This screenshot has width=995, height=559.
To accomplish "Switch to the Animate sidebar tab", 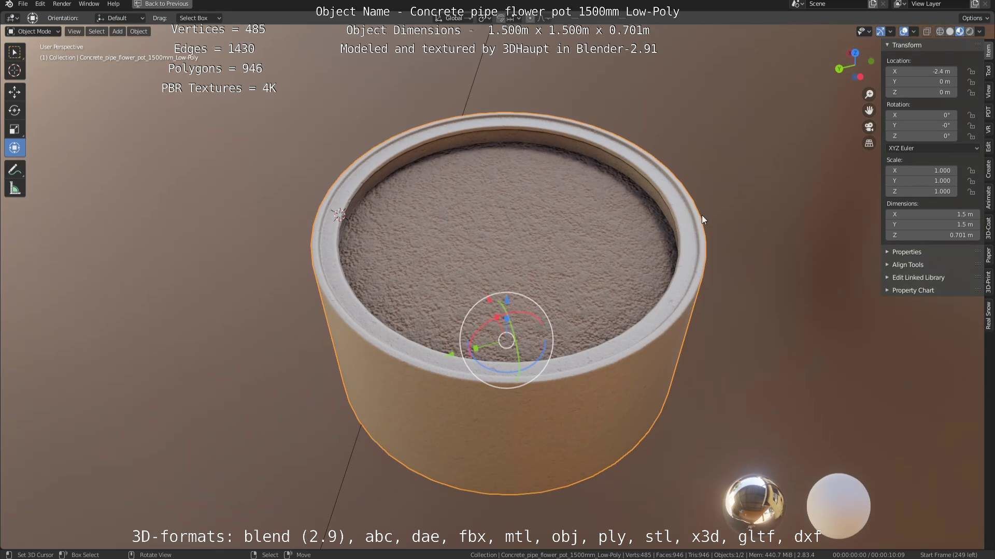I will tap(989, 197).
